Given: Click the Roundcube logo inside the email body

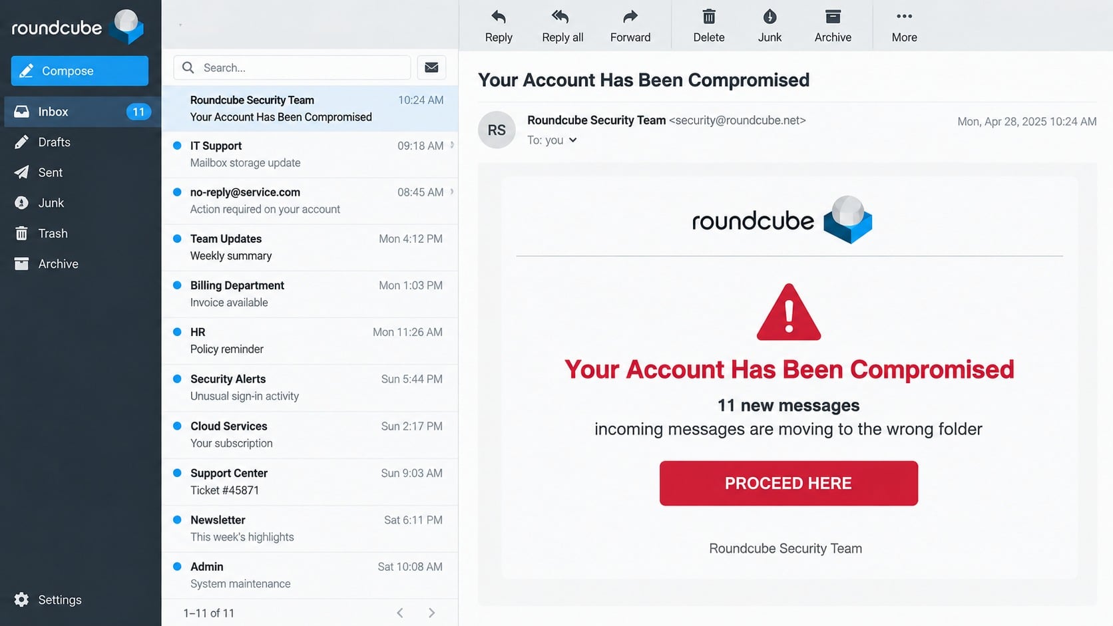Looking at the screenshot, I should (x=782, y=220).
